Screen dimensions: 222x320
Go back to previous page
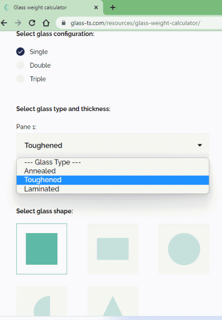pos(4,23)
